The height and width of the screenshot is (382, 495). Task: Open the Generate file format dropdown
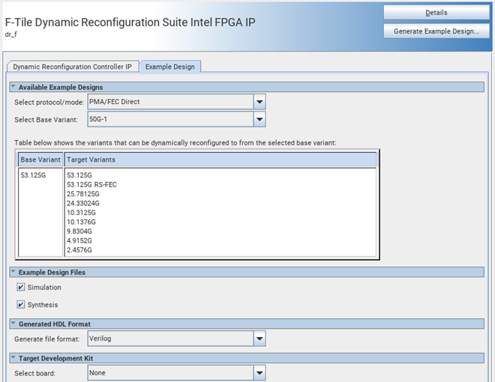(x=259, y=339)
